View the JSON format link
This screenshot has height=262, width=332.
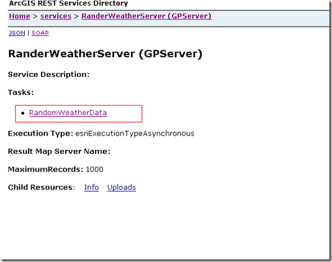click(x=17, y=33)
